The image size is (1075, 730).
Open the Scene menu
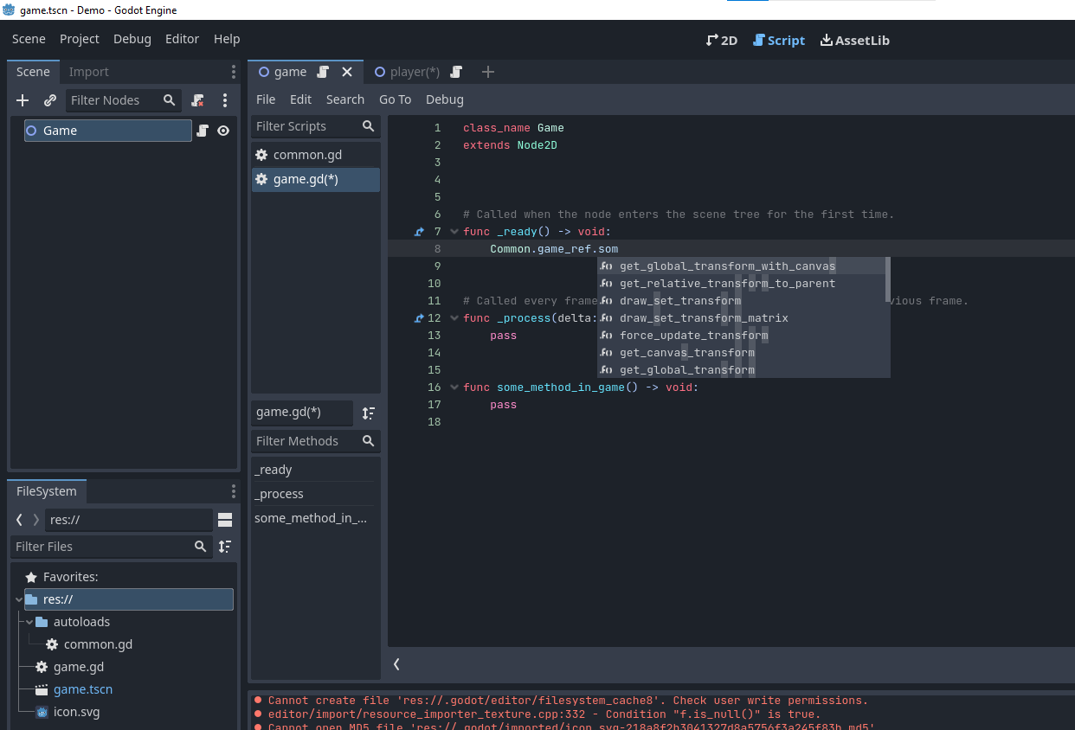29,39
